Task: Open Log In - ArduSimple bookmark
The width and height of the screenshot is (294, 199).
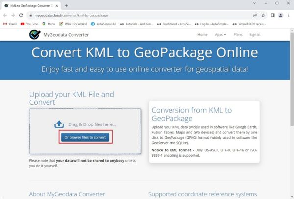Action: pos(212,24)
